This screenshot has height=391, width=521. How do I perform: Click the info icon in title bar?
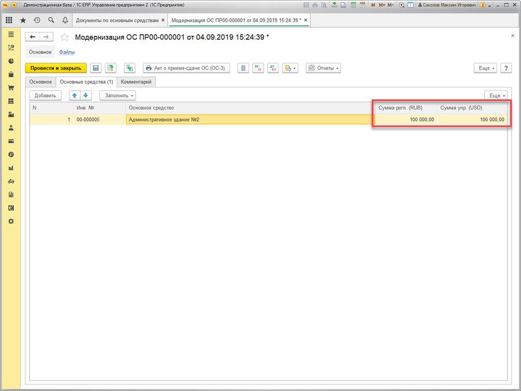[x=483, y=5]
